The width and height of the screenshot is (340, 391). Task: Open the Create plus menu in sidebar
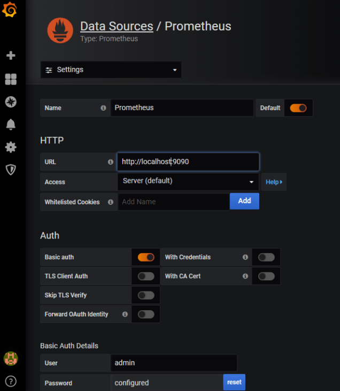point(11,55)
